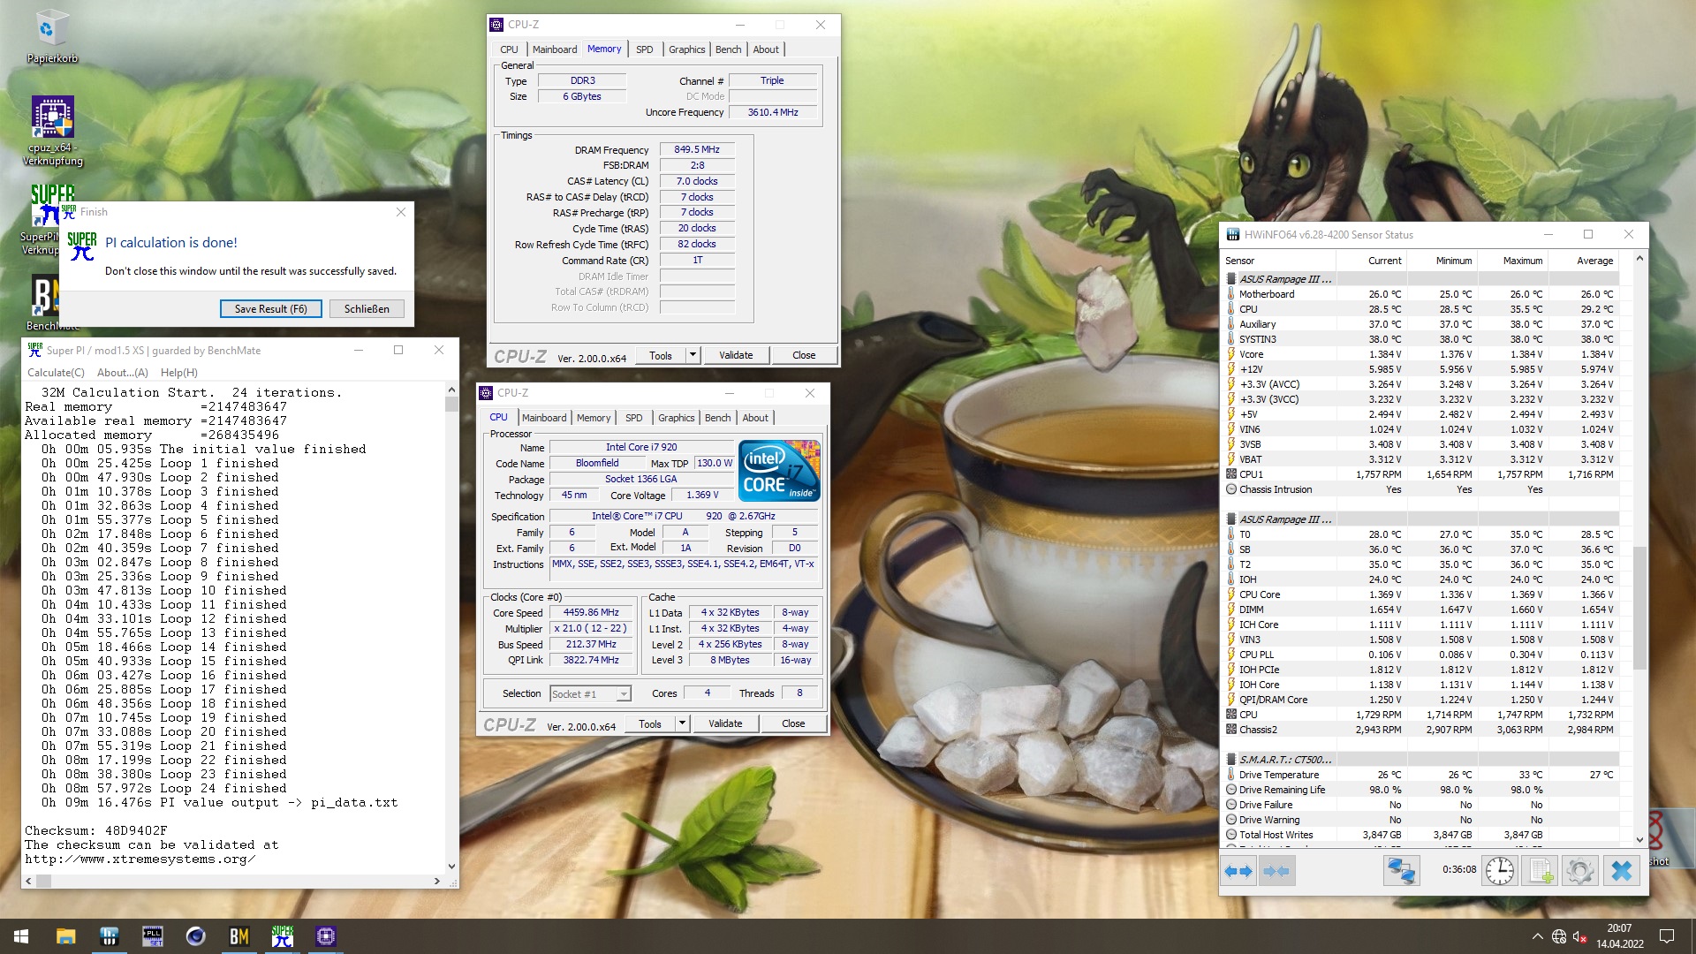This screenshot has width=1696, height=954.
Task: Click HWiNFO scroll-up arrow
Action: pyautogui.click(x=1639, y=259)
